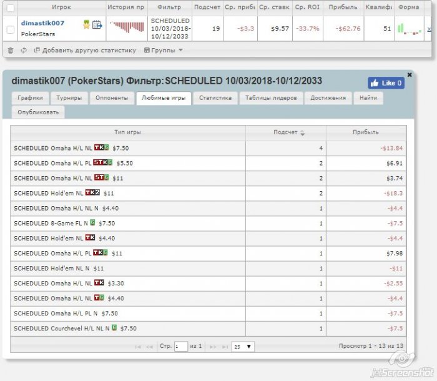
Task: Expand the Группы dropdown
Action: pyautogui.click(x=164, y=51)
